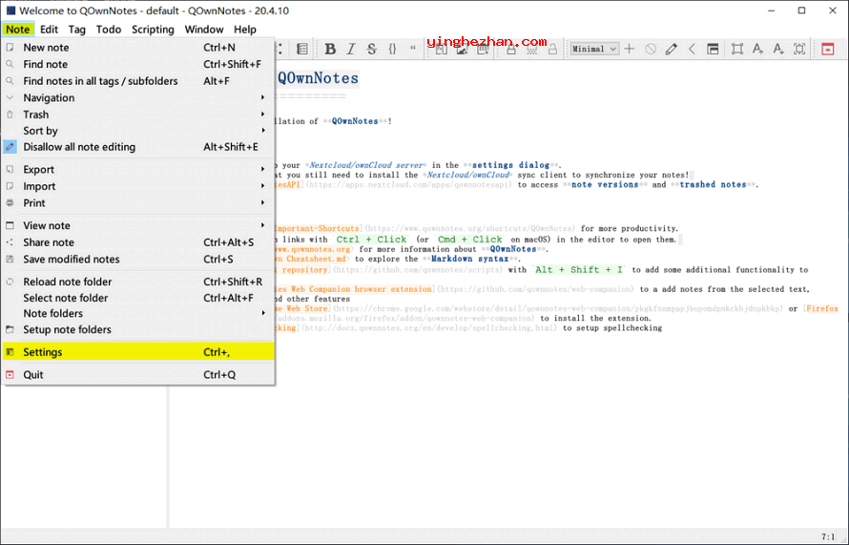Insert a block quote with the quote icon
849x545 pixels.
pos(413,49)
